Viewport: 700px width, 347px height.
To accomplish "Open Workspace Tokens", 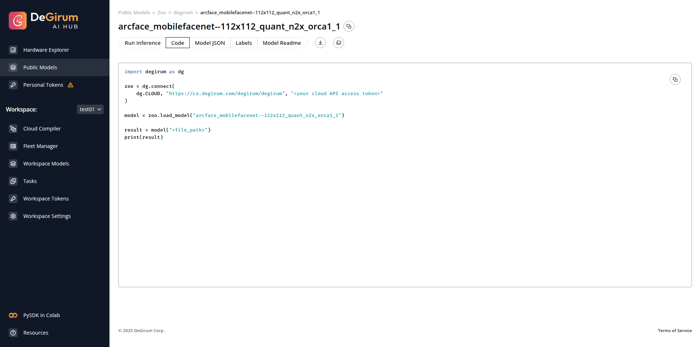I will tap(46, 198).
